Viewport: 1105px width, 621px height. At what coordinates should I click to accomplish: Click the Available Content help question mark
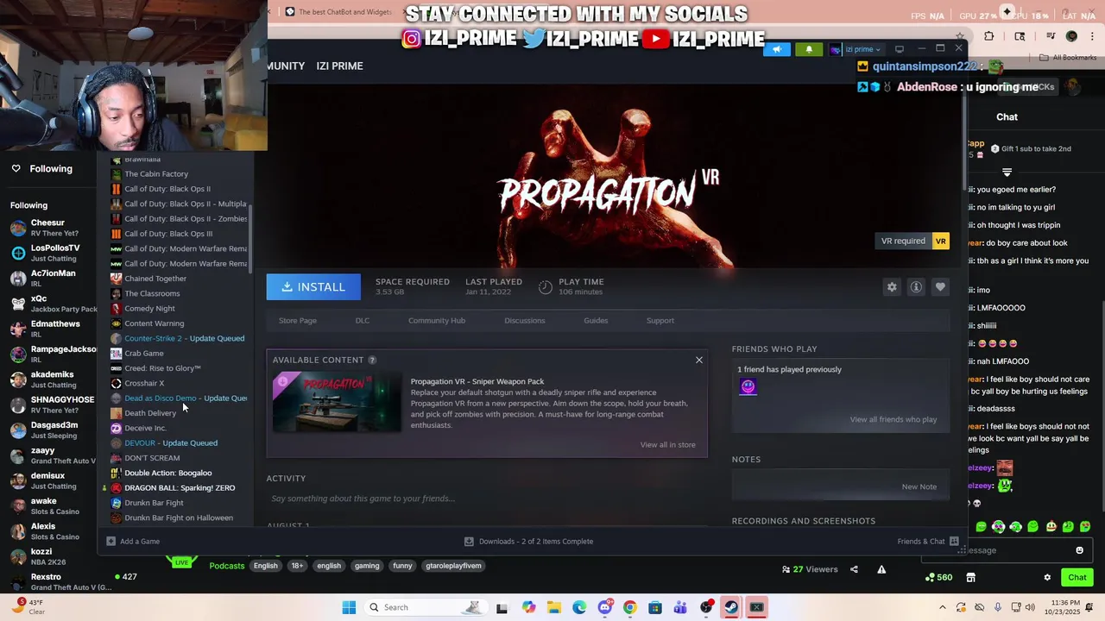coord(372,360)
